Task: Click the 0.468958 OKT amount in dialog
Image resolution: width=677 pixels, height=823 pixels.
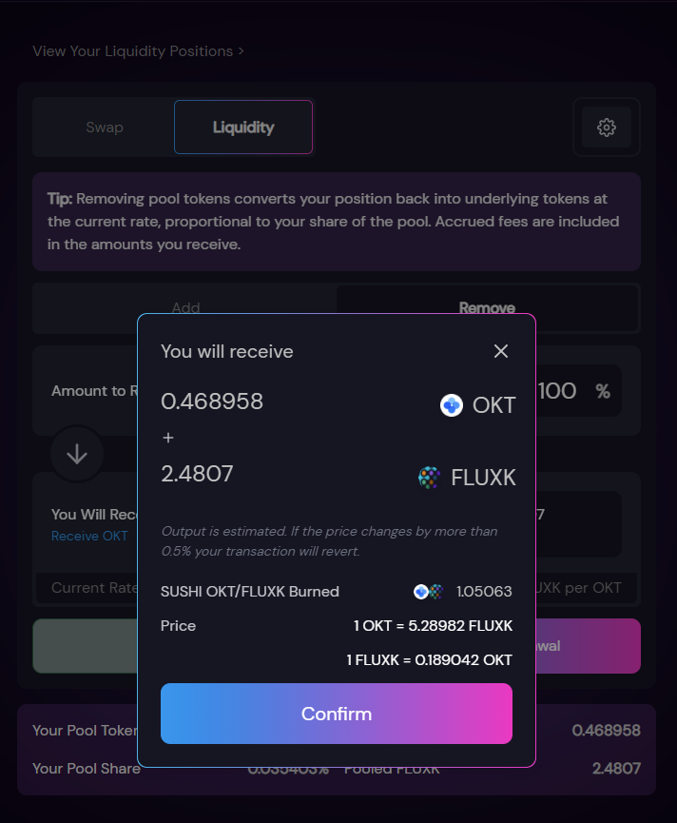Action: pos(212,402)
